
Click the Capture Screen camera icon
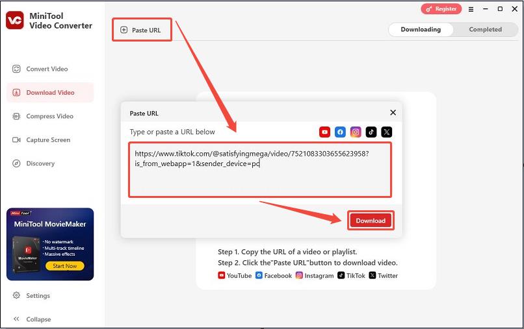click(x=16, y=140)
